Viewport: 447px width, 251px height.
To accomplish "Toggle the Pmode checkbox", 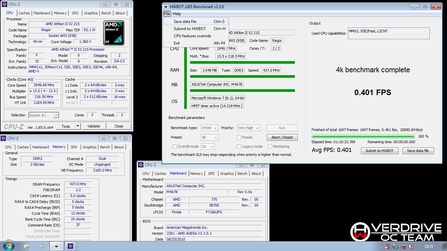I will 239,137.
